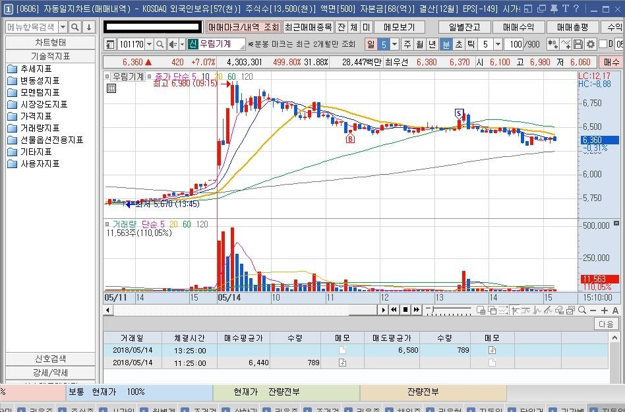
Task: Click the search magnifier beside menu search box
Action: (75, 27)
